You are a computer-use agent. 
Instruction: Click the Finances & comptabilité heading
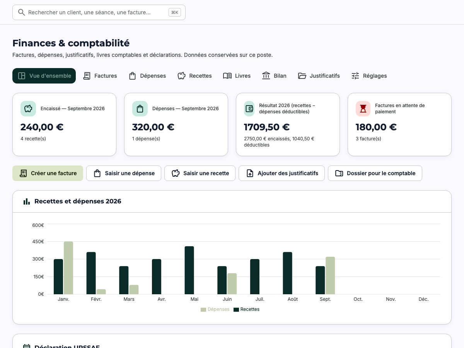pyautogui.click(x=71, y=43)
